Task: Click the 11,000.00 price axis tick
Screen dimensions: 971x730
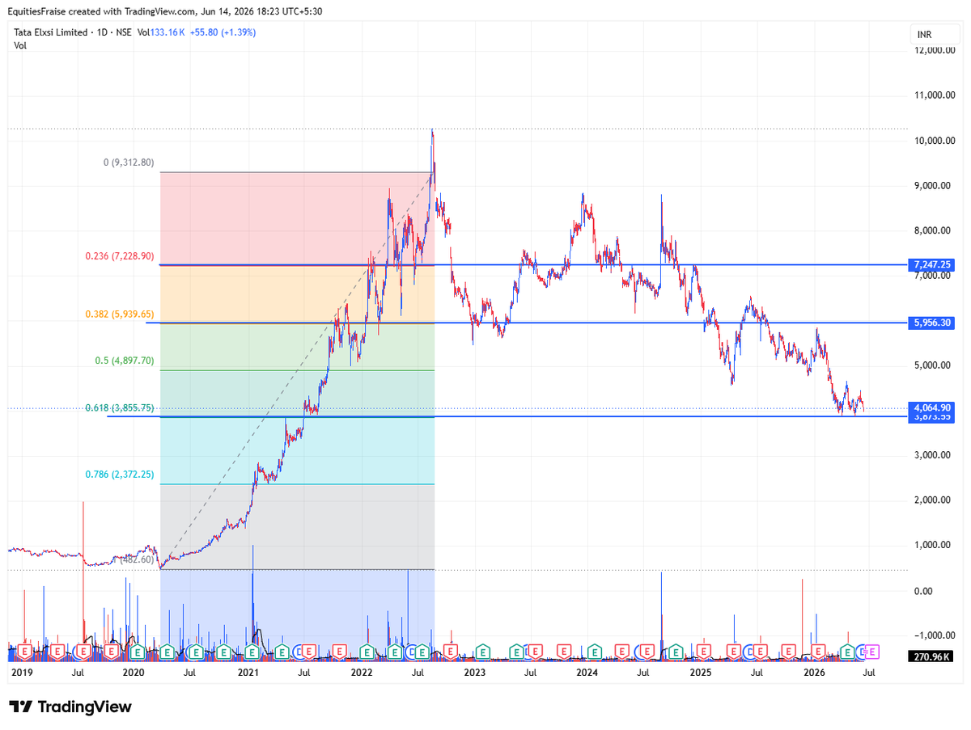Action: [935, 95]
